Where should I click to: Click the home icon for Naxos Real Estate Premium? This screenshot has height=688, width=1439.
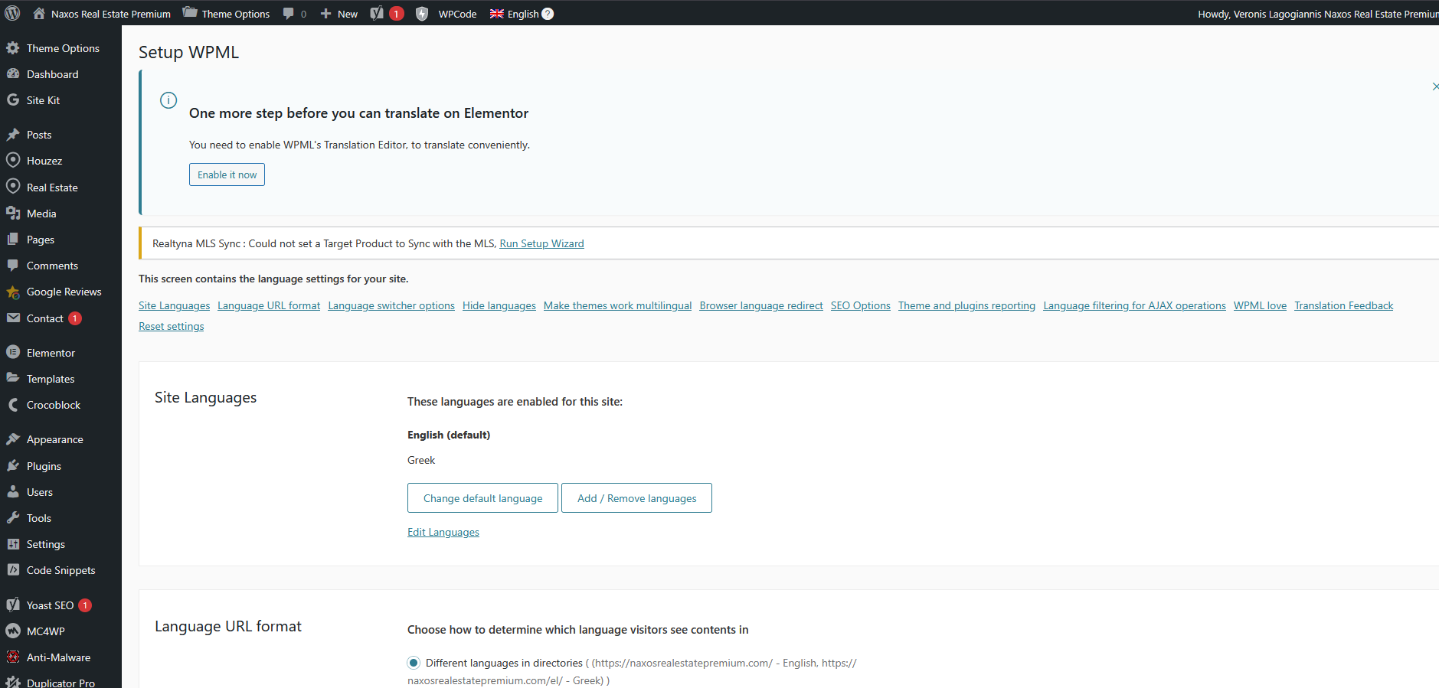(39, 13)
